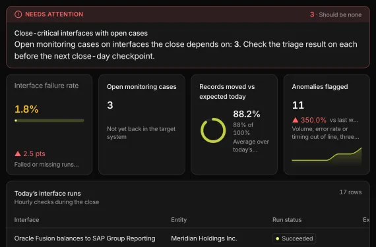This screenshot has width=376, height=247.
Task: Click the 1.8% failure rate value
Action: pos(26,109)
